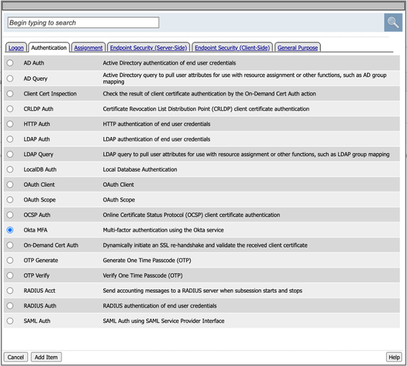Choose Client Cert Inspection radio option
Image resolution: width=407 pixels, height=366 pixels.
pyautogui.click(x=10, y=94)
